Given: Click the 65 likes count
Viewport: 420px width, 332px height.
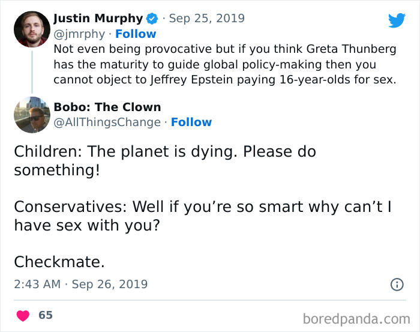Looking at the screenshot, I should (x=45, y=315).
